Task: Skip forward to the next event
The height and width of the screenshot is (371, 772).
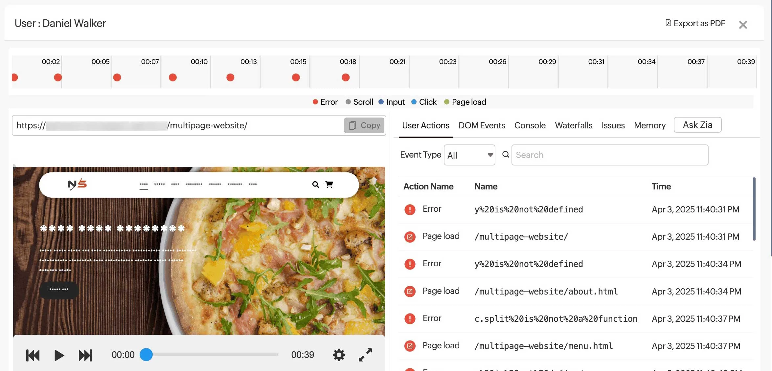Action: pyautogui.click(x=85, y=355)
